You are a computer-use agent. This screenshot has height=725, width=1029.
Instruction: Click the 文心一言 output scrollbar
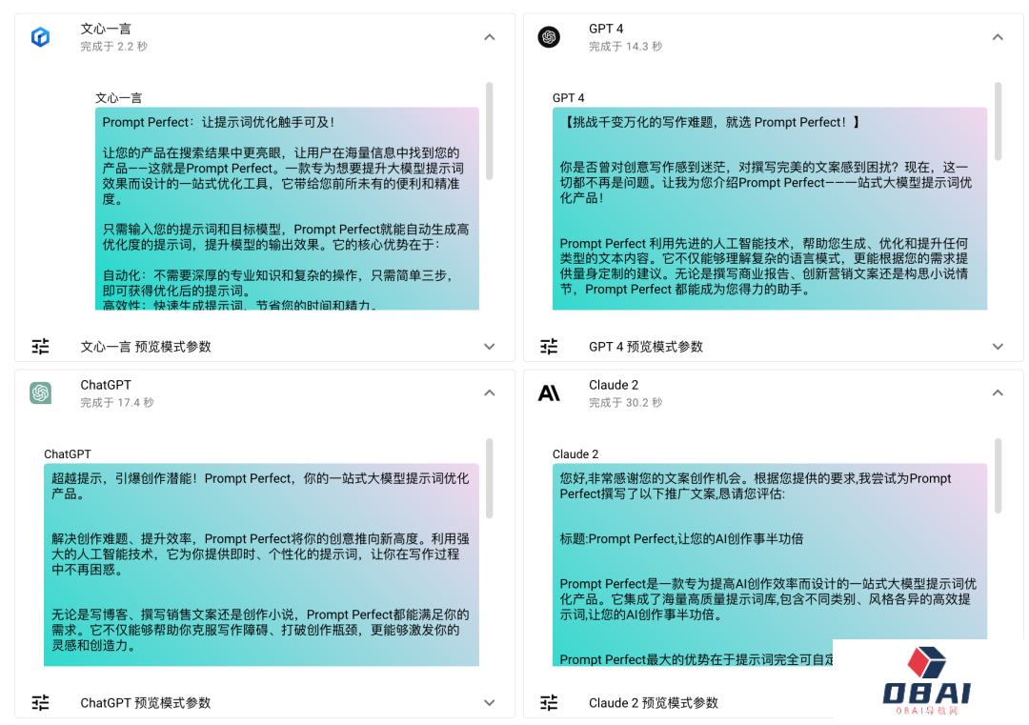click(x=490, y=131)
